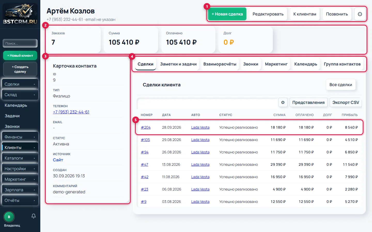Switch to the Заметки и задачи tab
Viewport: 372px width, 232px height.
(178, 64)
